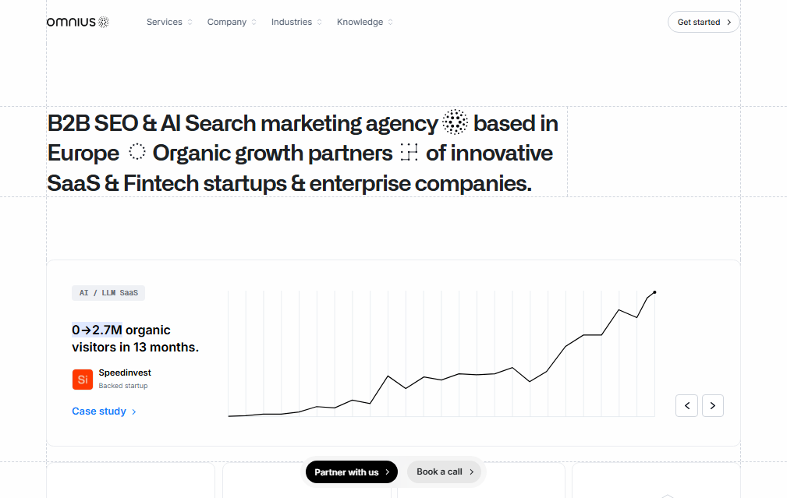Viewport: 787px width, 498px height.
Task: Go to next case study slide
Action: pos(713,405)
